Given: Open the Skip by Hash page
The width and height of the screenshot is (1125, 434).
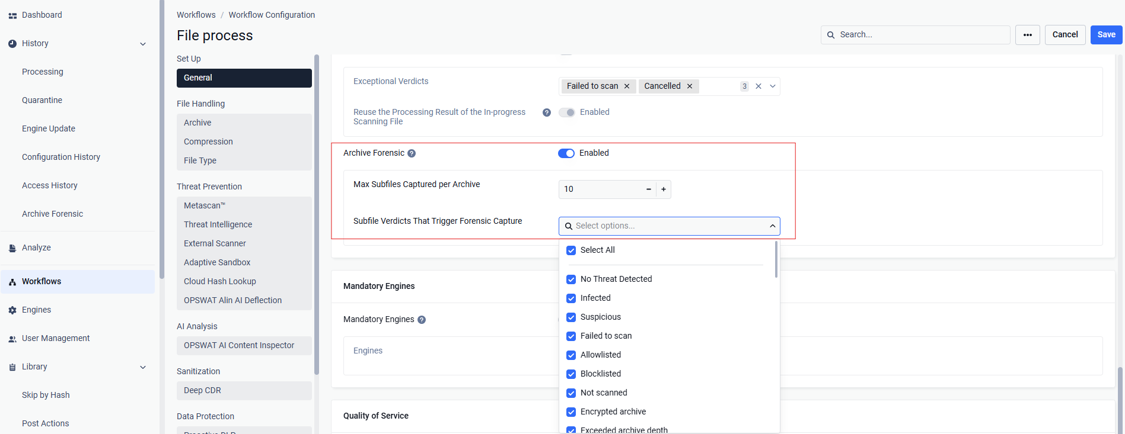Looking at the screenshot, I should point(46,396).
